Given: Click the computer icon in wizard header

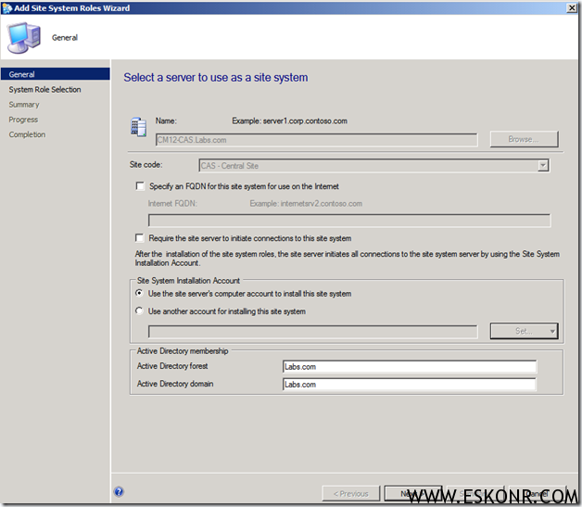Looking at the screenshot, I should click(24, 37).
